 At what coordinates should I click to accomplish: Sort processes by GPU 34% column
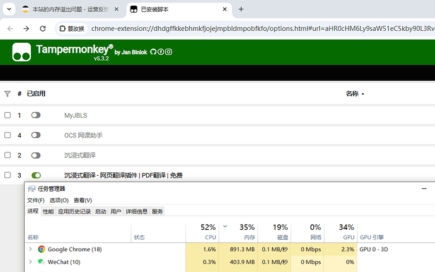340,233
